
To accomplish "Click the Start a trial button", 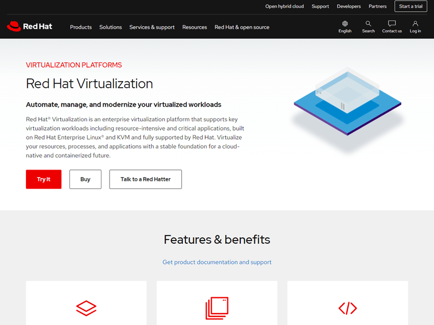I will tap(411, 6).
